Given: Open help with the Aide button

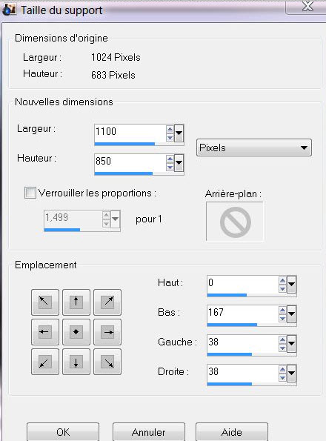Looking at the screenshot, I should point(232,432).
